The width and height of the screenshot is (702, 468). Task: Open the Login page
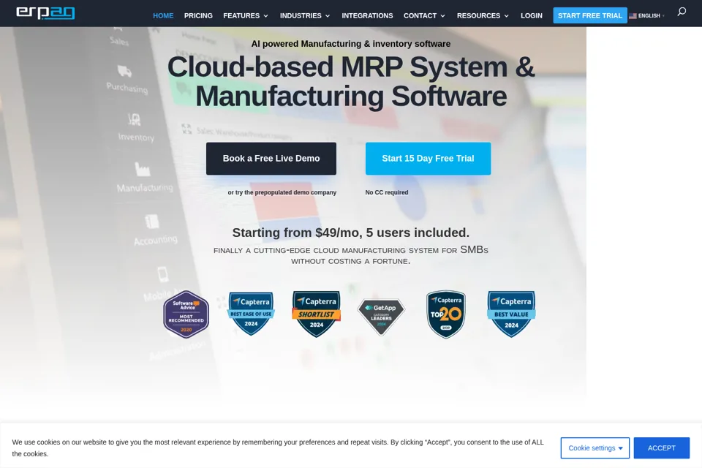click(x=532, y=15)
